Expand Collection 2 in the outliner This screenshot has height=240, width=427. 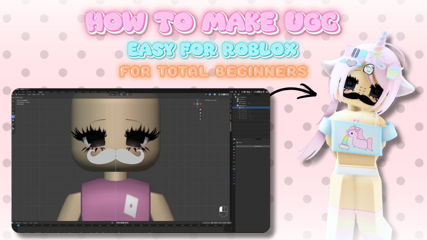(x=236, y=101)
